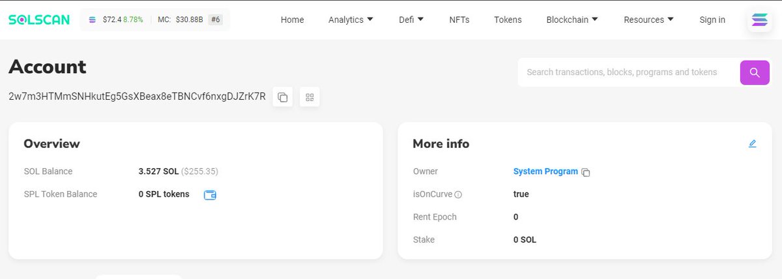The image size is (782, 279).
Task: Open the System Program link
Action: pos(545,171)
